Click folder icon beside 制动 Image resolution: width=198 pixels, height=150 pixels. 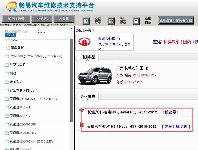click(x=7, y=73)
